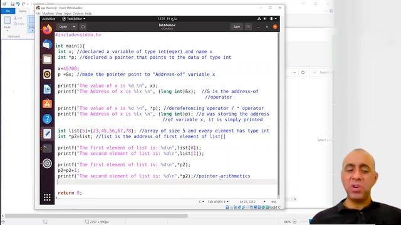Image resolution: width=401 pixels, height=225 pixels.
Task: Open the Help icon in the dock
Action: [47, 119]
